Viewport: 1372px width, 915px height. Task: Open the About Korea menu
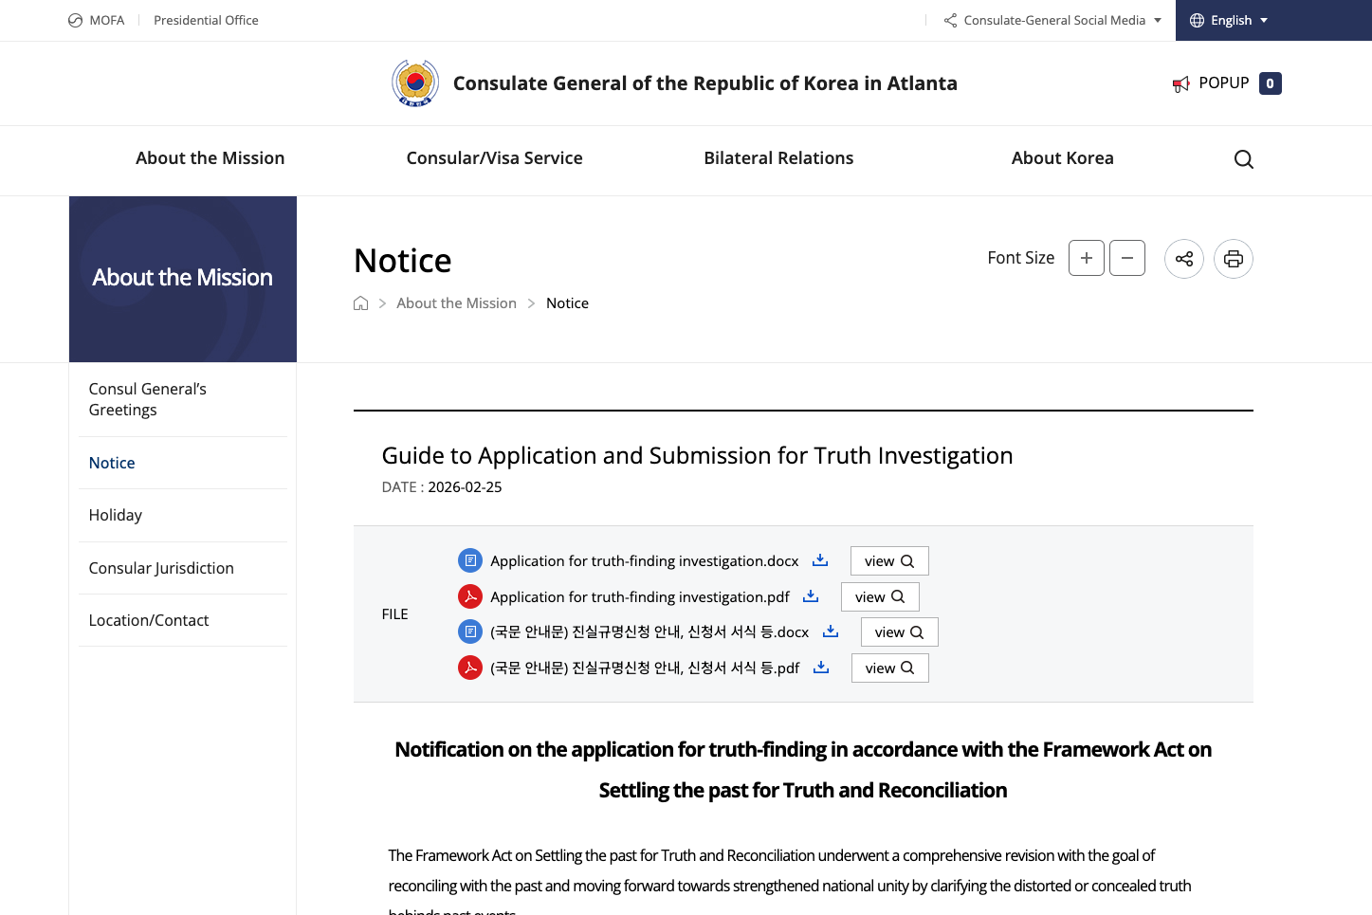[x=1062, y=158]
